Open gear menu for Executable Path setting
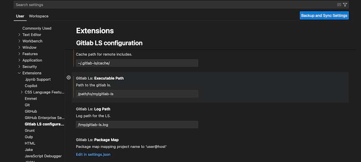This screenshot has height=162, width=361. pos(69,77)
